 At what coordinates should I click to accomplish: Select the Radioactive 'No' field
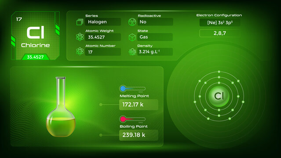tap(155, 22)
